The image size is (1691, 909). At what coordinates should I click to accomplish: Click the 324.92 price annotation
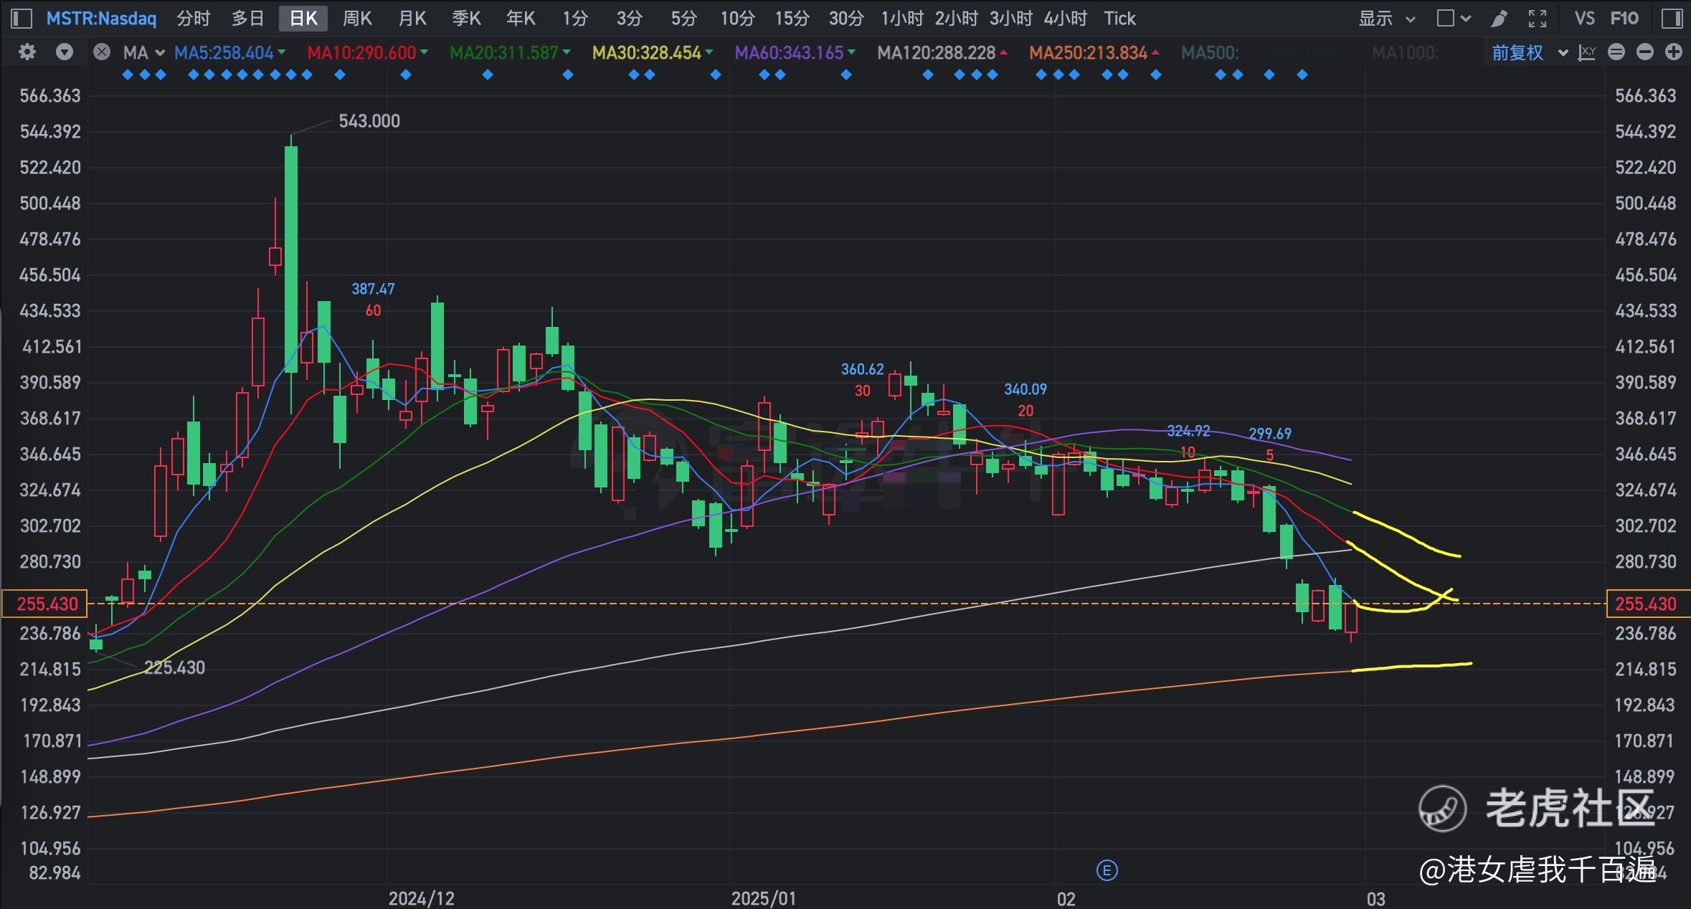(x=1188, y=431)
